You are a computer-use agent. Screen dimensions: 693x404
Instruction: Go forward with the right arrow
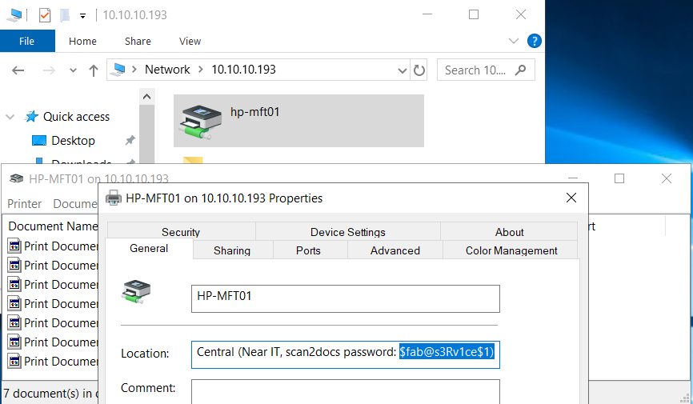pyautogui.click(x=49, y=70)
